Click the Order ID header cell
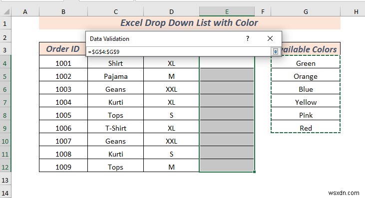This screenshot has width=365, height=198. point(62,49)
